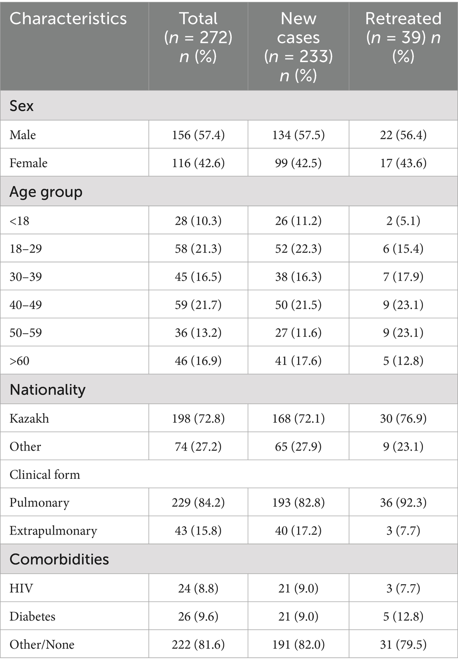Viewport: 458px width, 666px height.
Task: Click the Male row label
Action: (x=23, y=135)
